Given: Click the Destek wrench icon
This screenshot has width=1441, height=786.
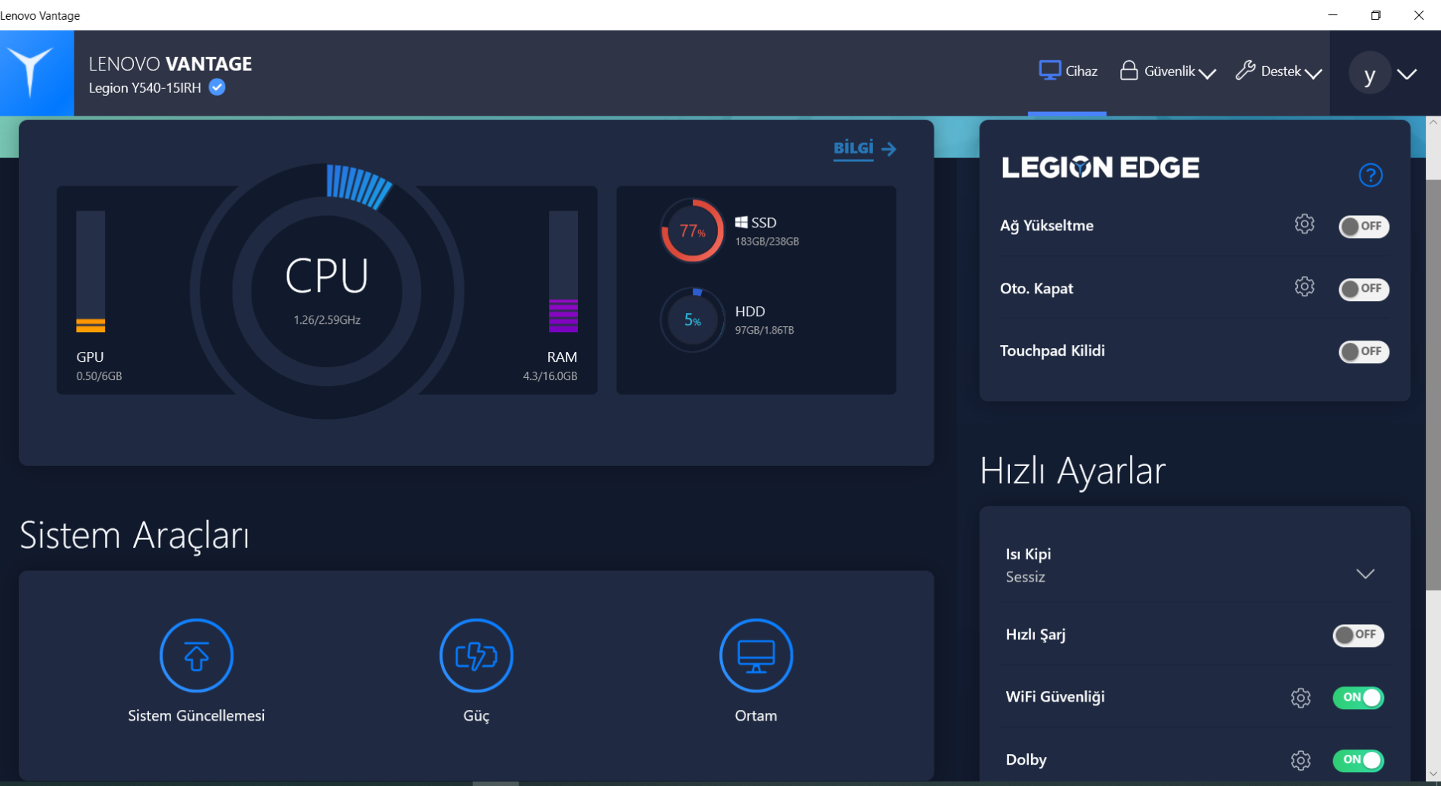Looking at the screenshot, I should click(x=1245, y=71).
